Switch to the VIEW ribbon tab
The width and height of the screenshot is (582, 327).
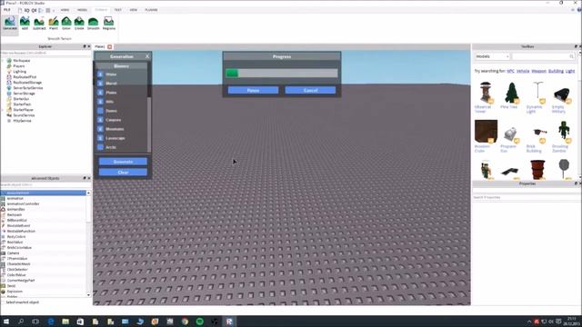pyautogui.click(x=134, y=10)
